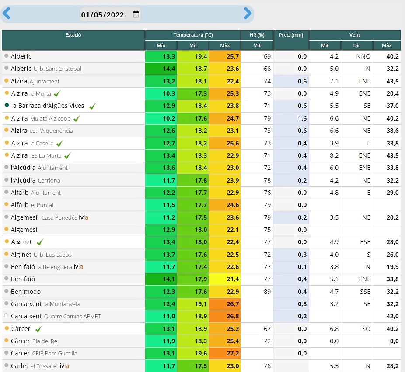Sort by Vent Màx column header
405x372 pixels.
pyautogui.click(x=387, y=45)
